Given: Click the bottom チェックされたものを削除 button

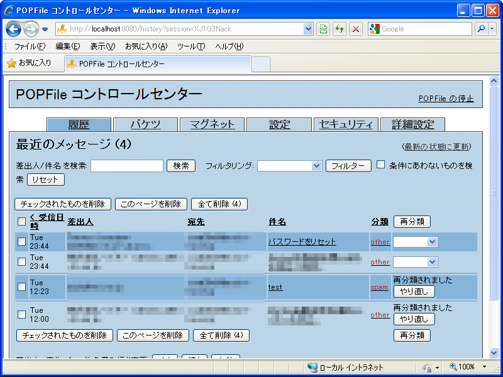Looking at the screenshot, I should [x=65, y=336].
